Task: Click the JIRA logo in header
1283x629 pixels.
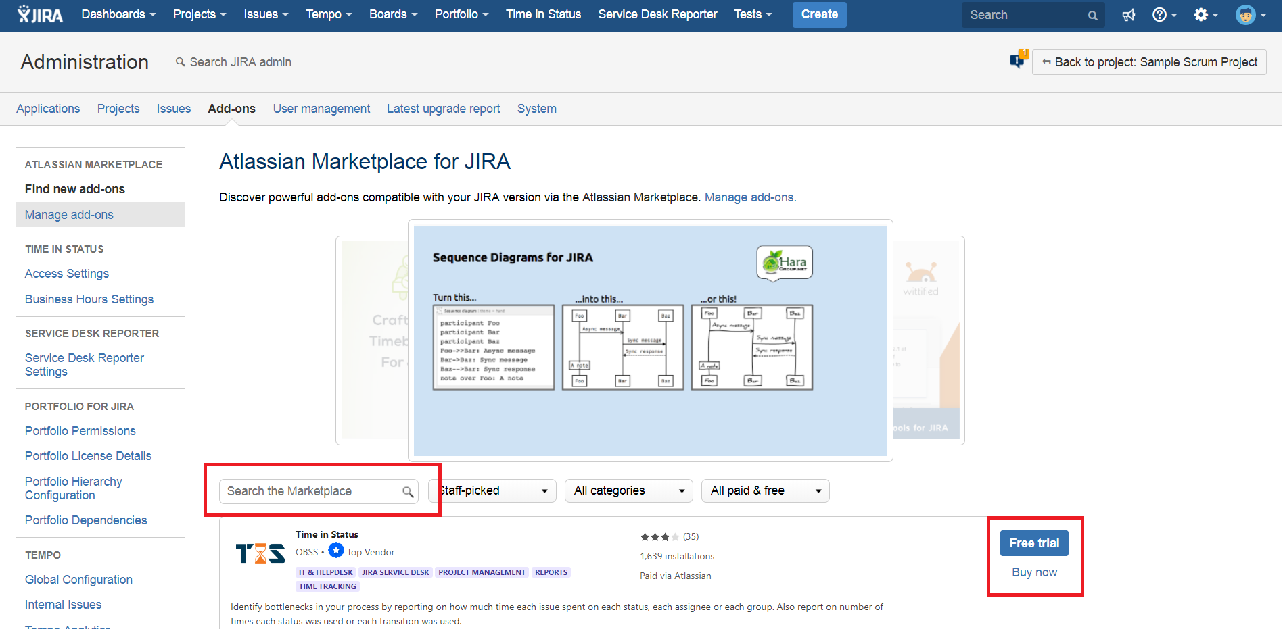Action: tap(40, 14)
